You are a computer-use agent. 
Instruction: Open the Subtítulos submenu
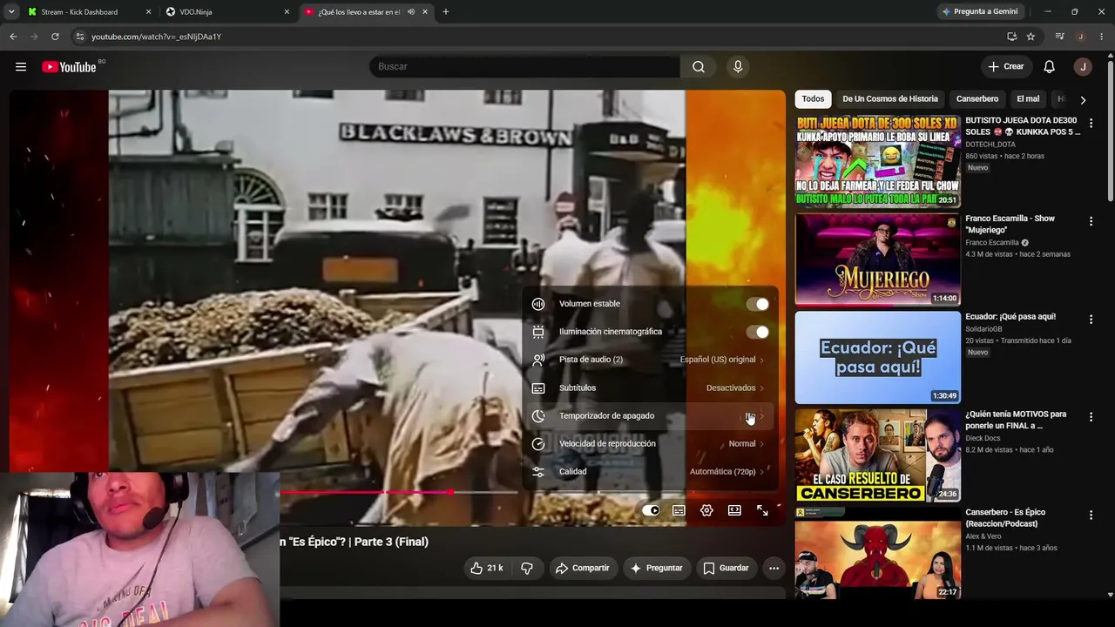(651, 388)
